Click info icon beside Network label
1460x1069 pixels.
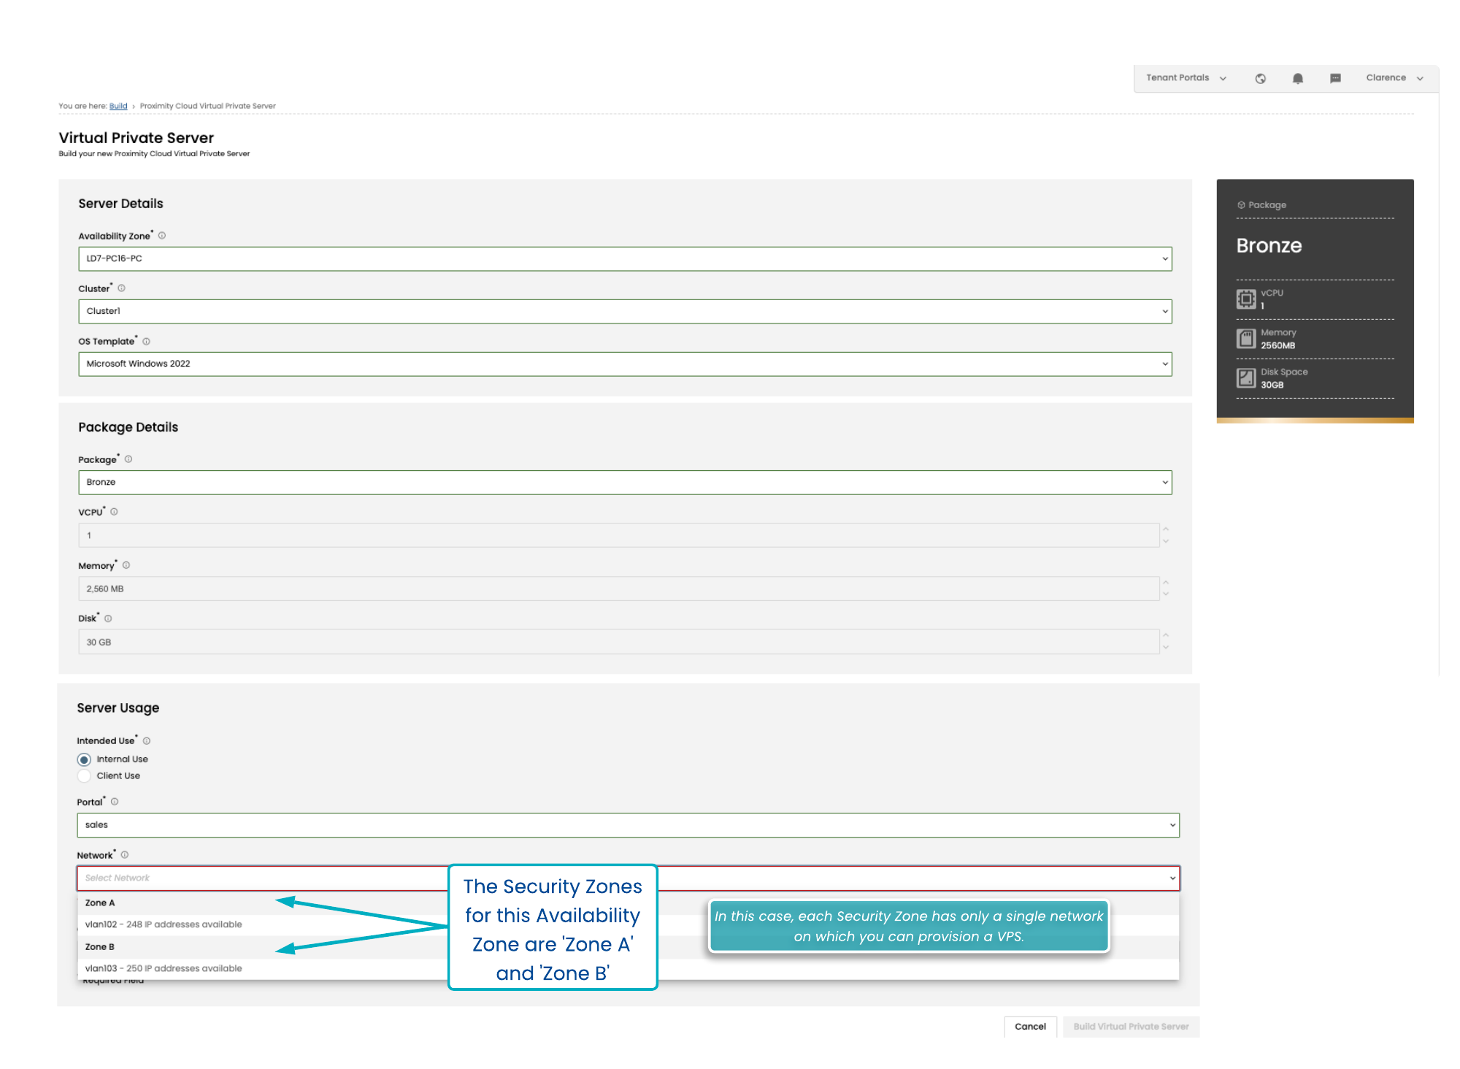tap(125, 855)
